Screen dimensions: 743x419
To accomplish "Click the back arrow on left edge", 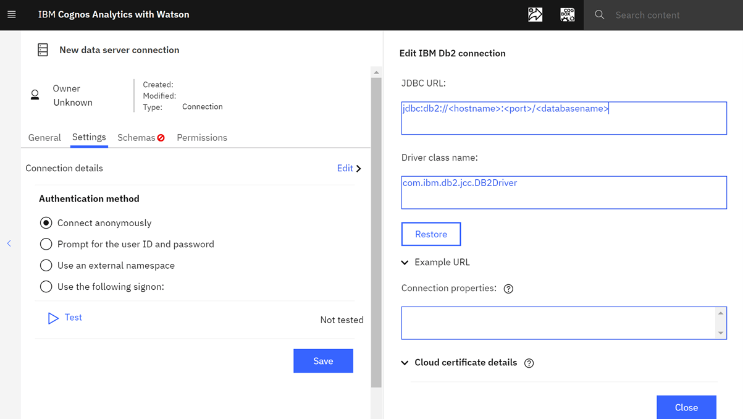I will [9, 243].
